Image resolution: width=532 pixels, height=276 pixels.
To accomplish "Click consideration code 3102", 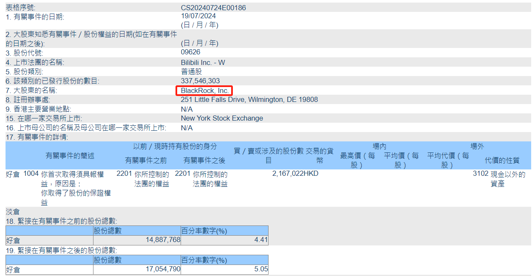I will [480, 174].
